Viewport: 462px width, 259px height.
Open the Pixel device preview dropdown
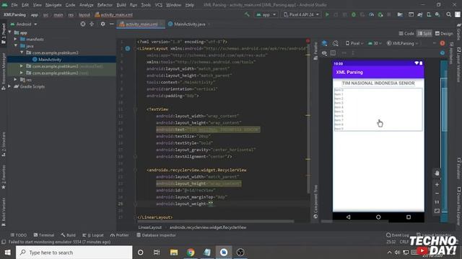(x=354, y=43)
